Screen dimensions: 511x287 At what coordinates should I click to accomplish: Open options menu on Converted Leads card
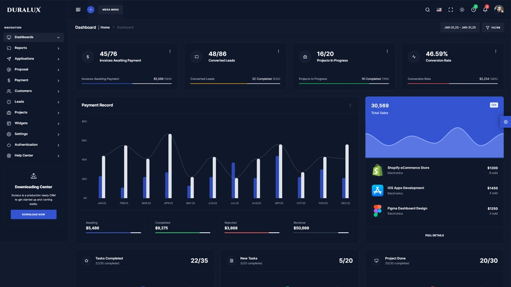point(278,52)
